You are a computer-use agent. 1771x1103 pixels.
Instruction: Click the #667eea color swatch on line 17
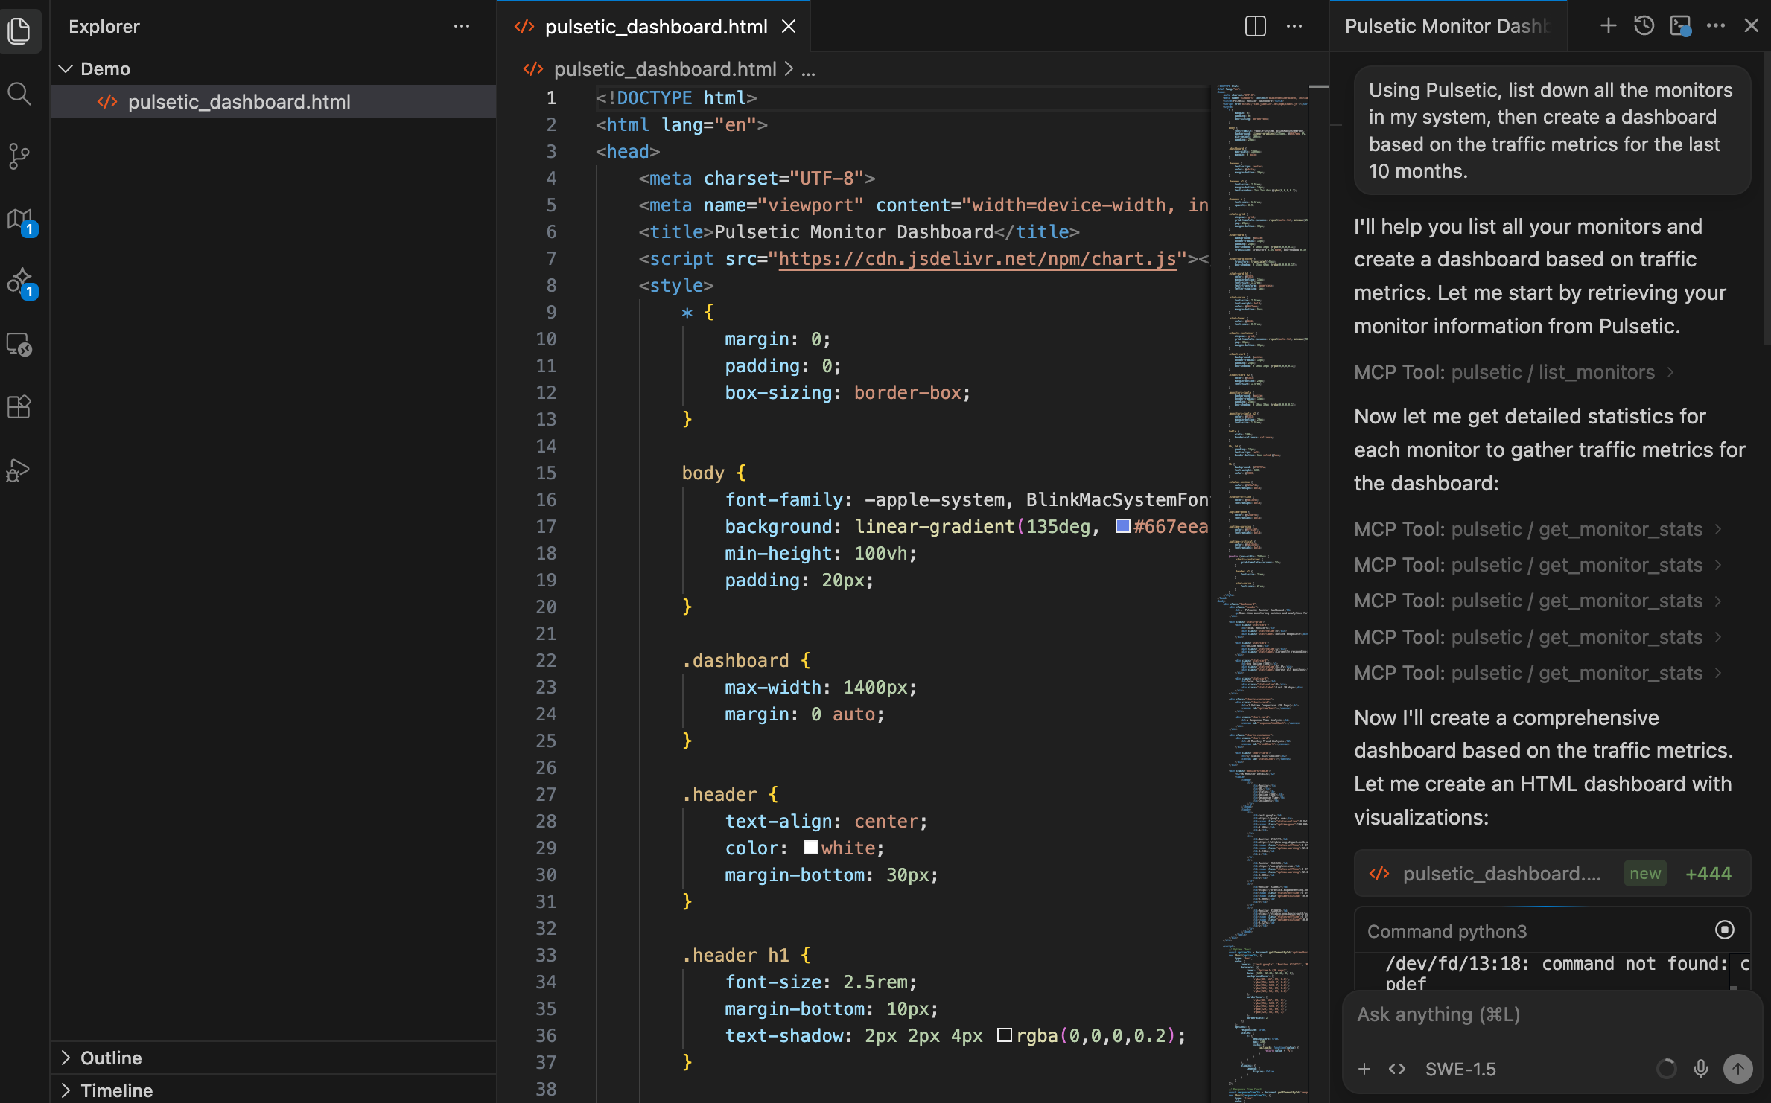click(x=1122, y=526)
